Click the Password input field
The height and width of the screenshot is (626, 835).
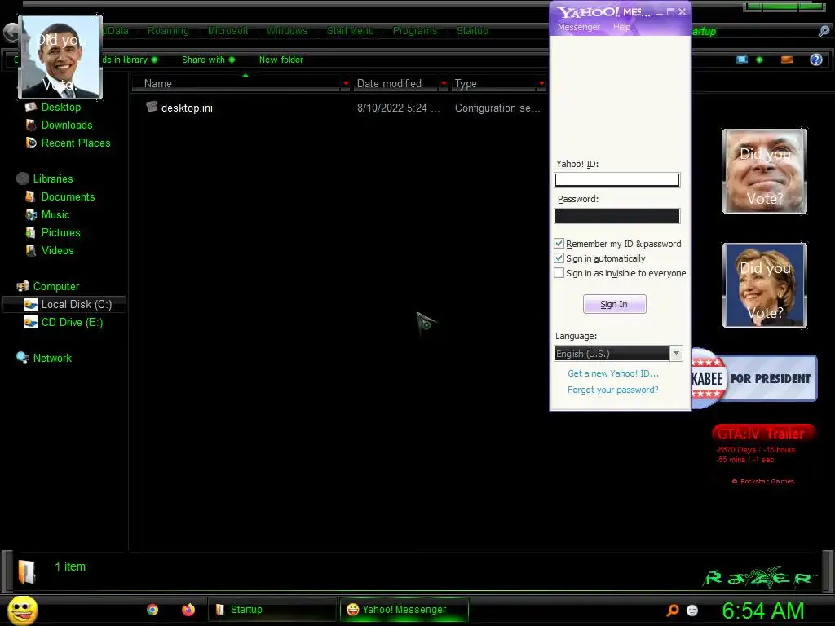click(x=616, y=215)
